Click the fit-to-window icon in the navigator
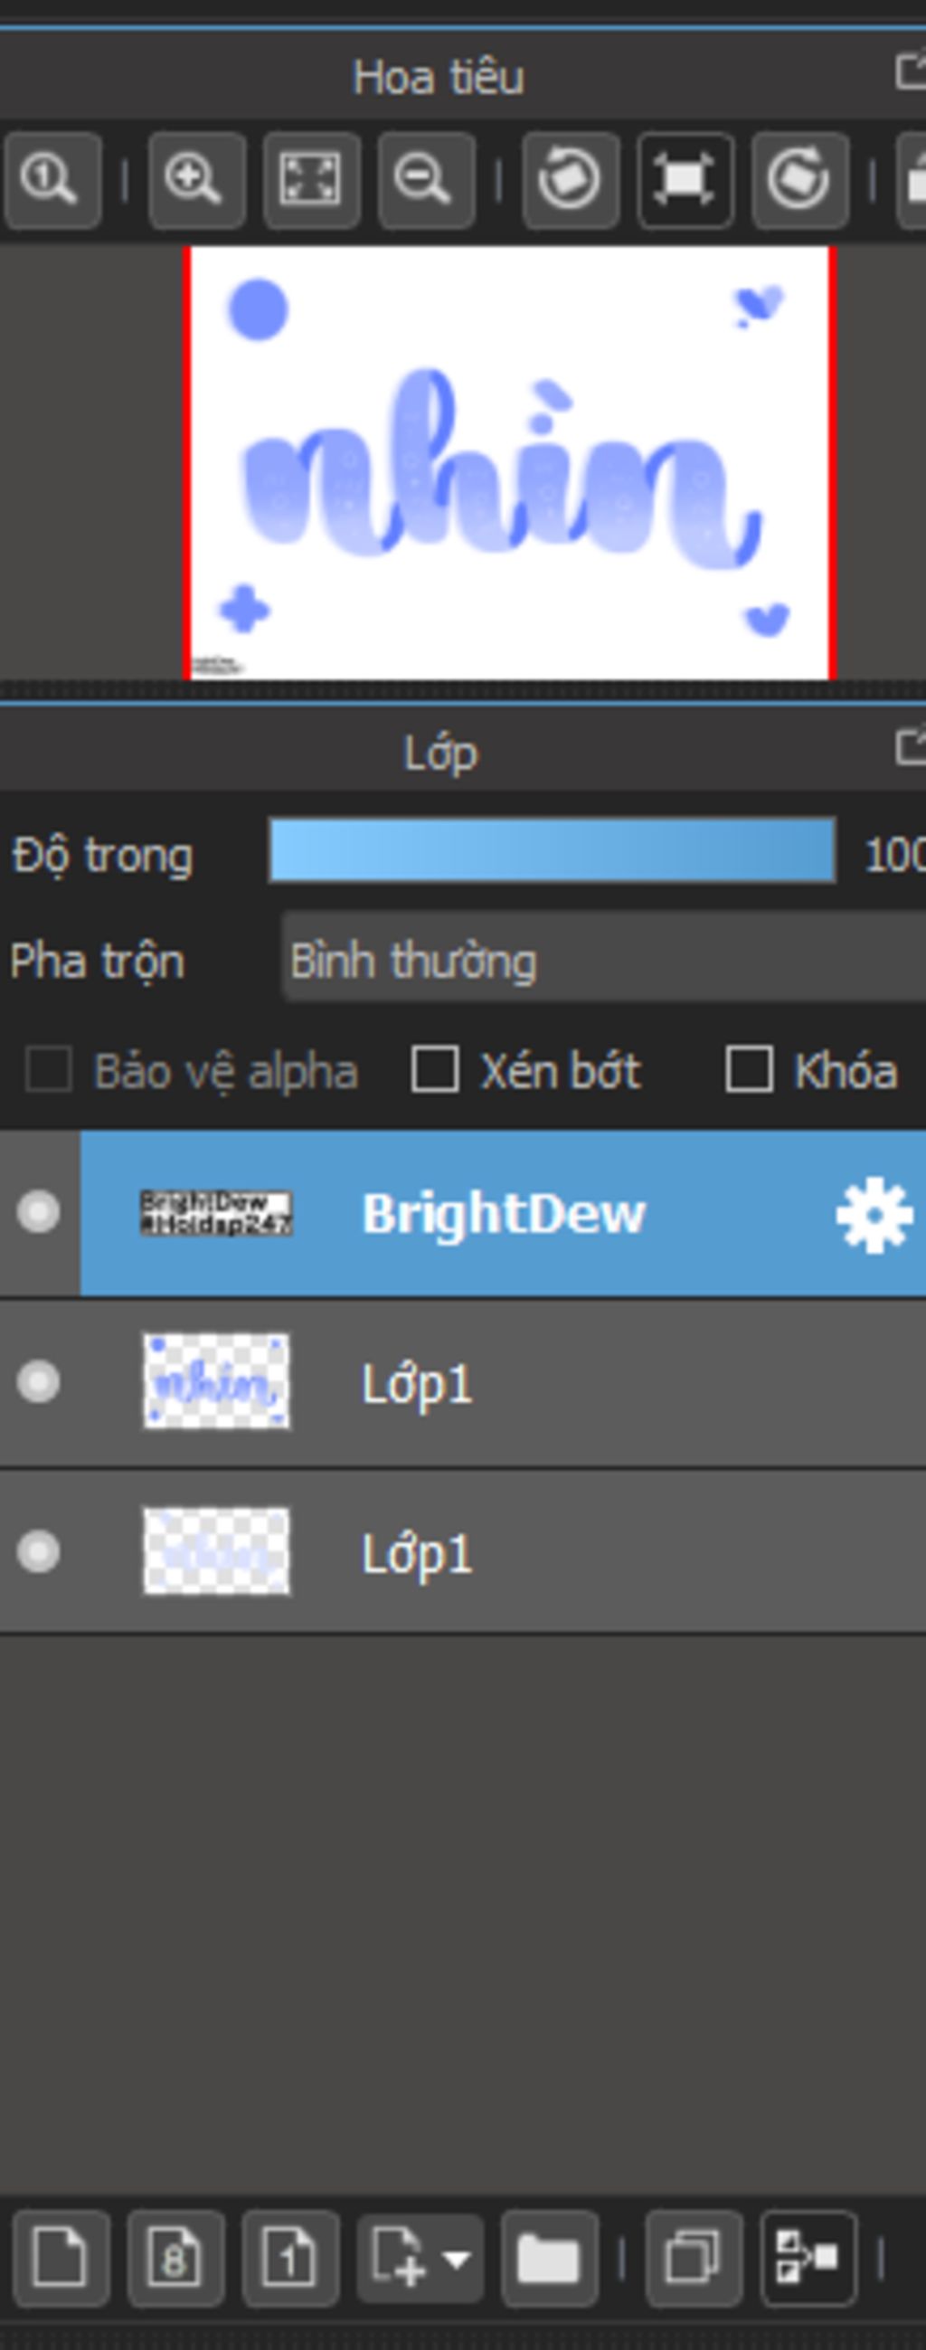Screen dimensions: 926x2350 pos(310,180)
